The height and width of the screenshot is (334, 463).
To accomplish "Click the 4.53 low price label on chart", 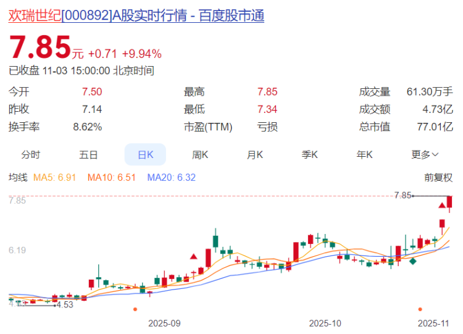I will click(65, 304).
